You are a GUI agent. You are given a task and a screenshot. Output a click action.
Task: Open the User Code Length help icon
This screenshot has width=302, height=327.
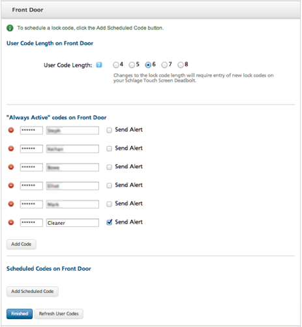99,65
